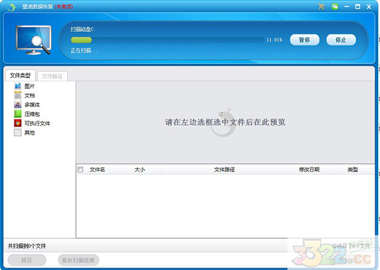Sort by the 文件路径 column header
The image size is (380, 270).
[x=224, y=170]
